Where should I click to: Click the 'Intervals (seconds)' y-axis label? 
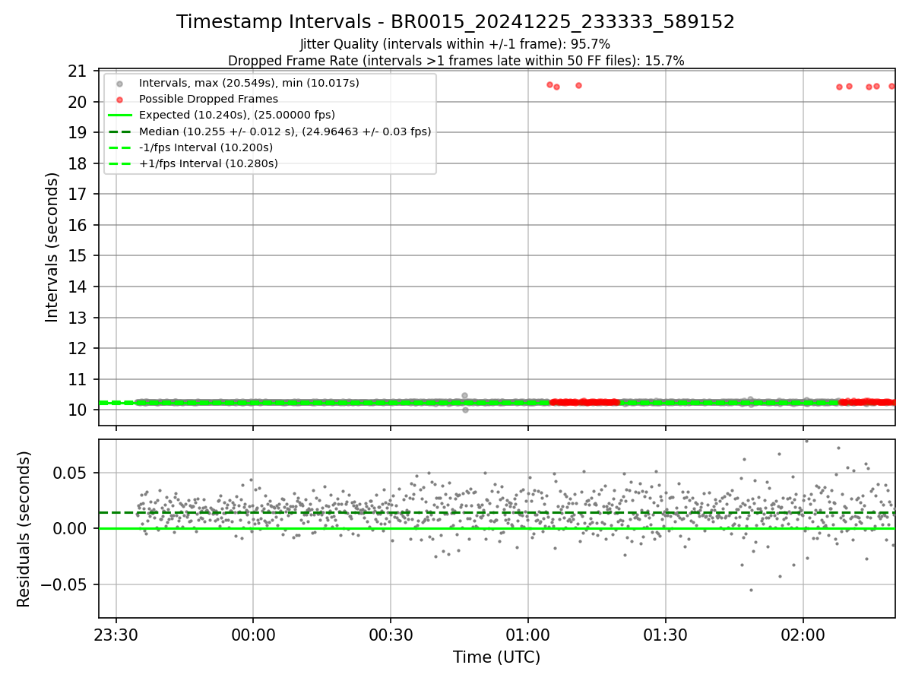tap(52, 247)
